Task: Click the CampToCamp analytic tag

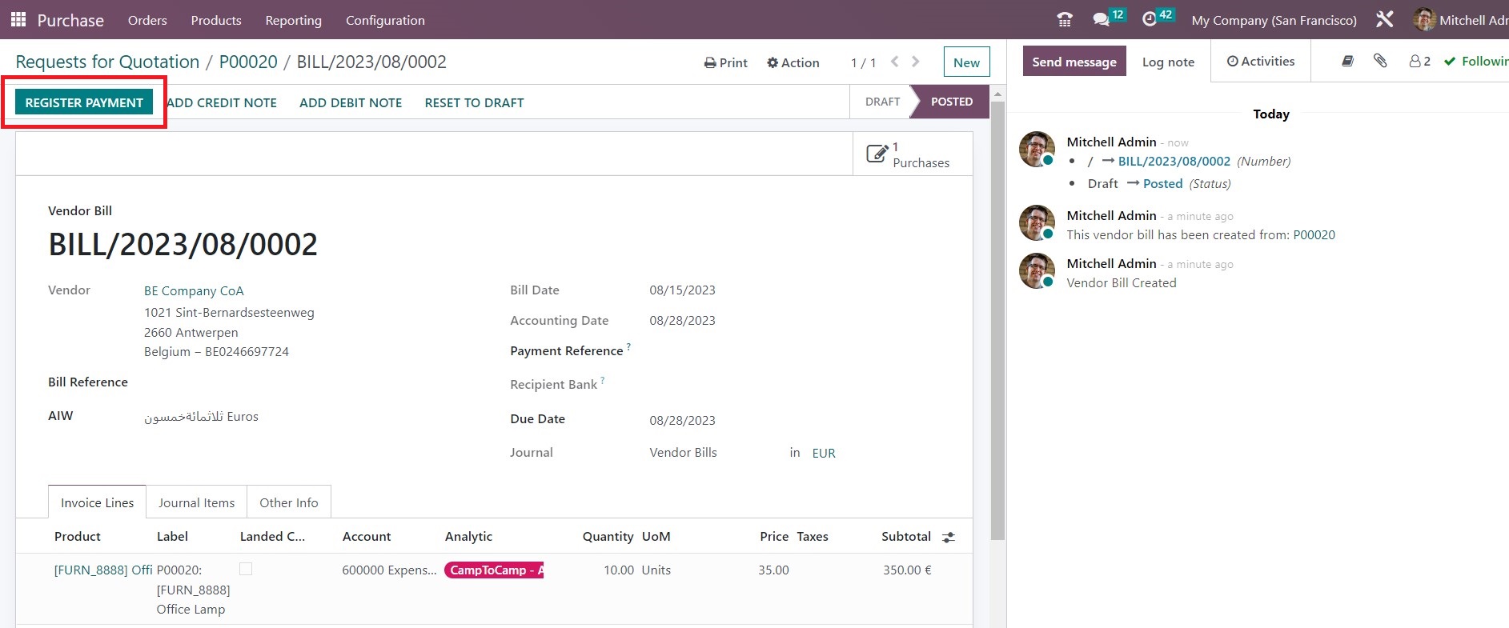Action: click(493, 570)
